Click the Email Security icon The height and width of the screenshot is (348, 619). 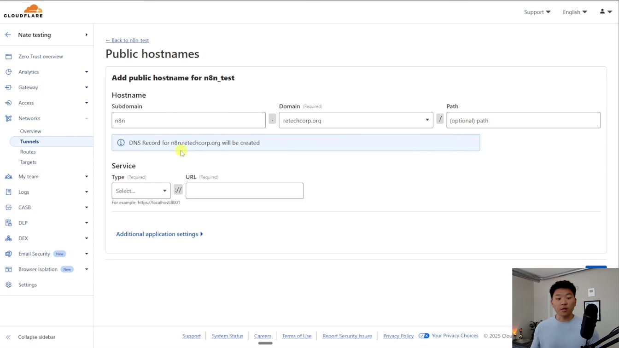click(x=8, y=254)
